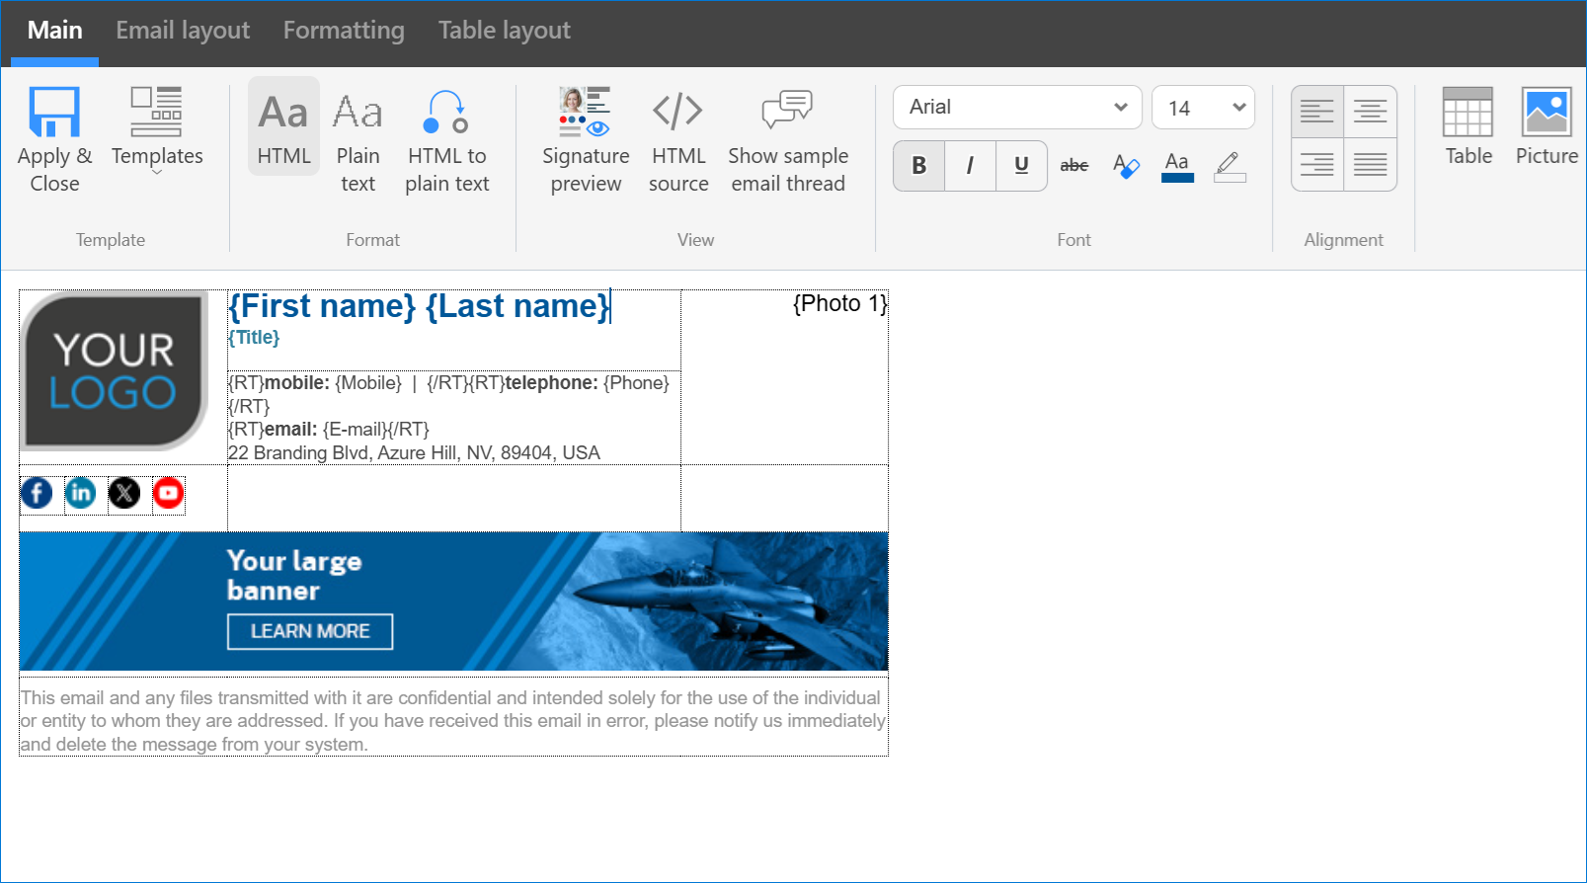The image size is (1587, 883).
Task: Select the Plain text format button
Action: point(357,139)
